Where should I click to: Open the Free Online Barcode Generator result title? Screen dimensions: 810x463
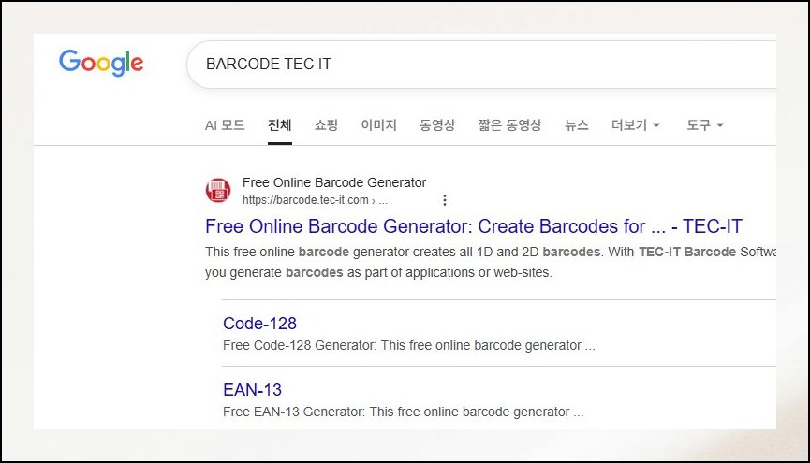(473, 226)
